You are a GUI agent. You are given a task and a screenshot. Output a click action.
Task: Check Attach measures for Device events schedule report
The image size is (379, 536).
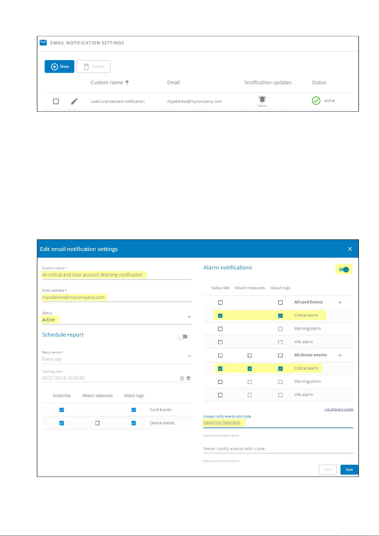coord(97,423)
